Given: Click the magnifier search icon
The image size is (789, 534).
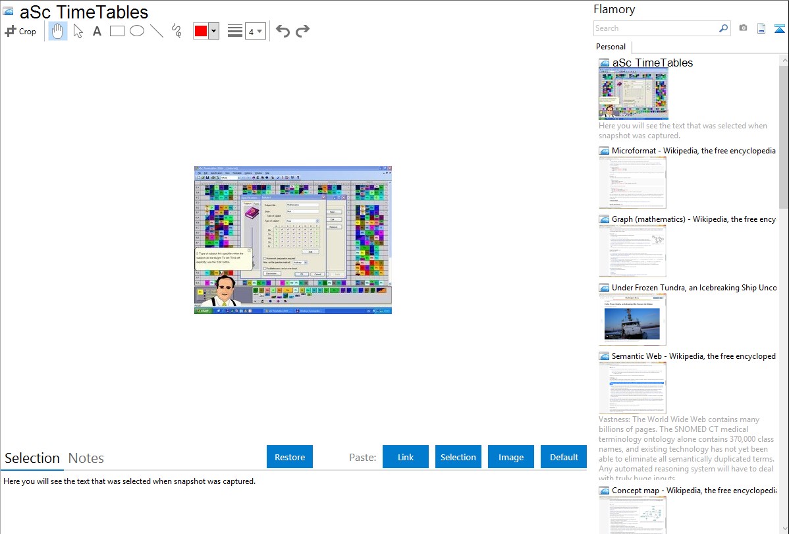Looking at the screenshot, I should click(x=723, y=28).
